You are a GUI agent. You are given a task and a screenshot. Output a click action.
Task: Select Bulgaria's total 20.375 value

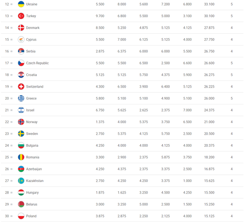tap(209, 146)
